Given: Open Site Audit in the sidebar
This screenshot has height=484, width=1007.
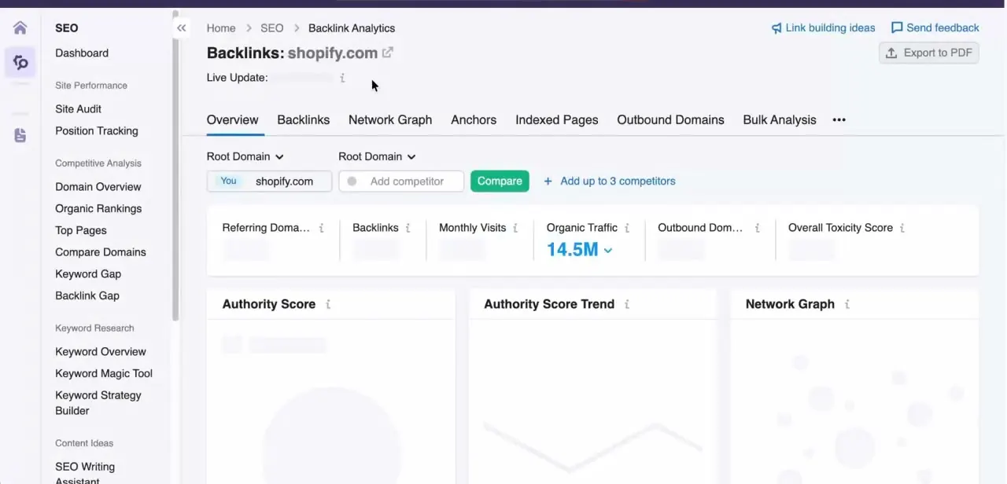Looking at the screenshot, I should [78, 109].
